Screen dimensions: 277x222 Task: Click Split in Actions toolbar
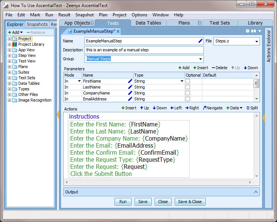click(252, 108)
